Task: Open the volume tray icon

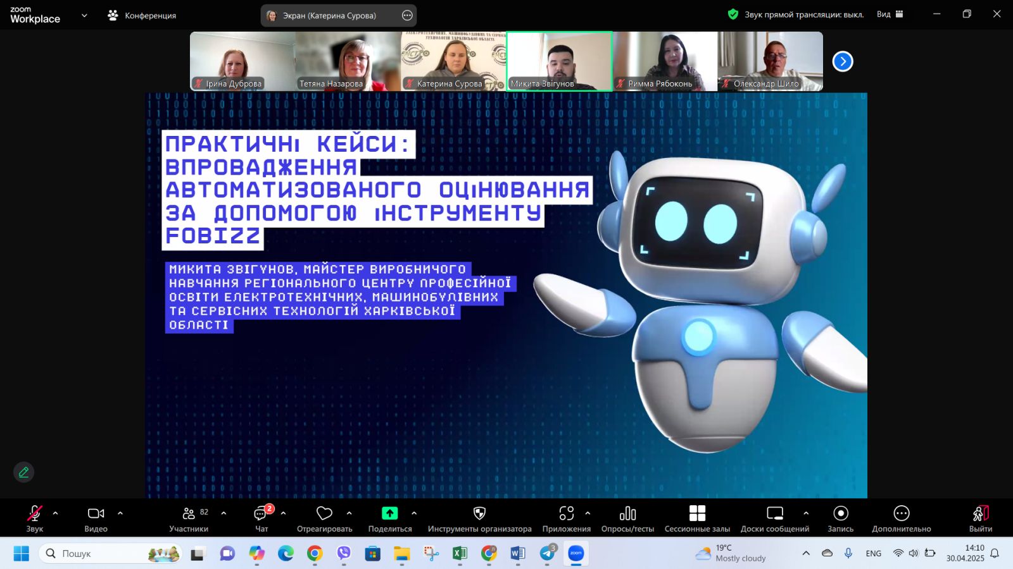Action: 913,553
